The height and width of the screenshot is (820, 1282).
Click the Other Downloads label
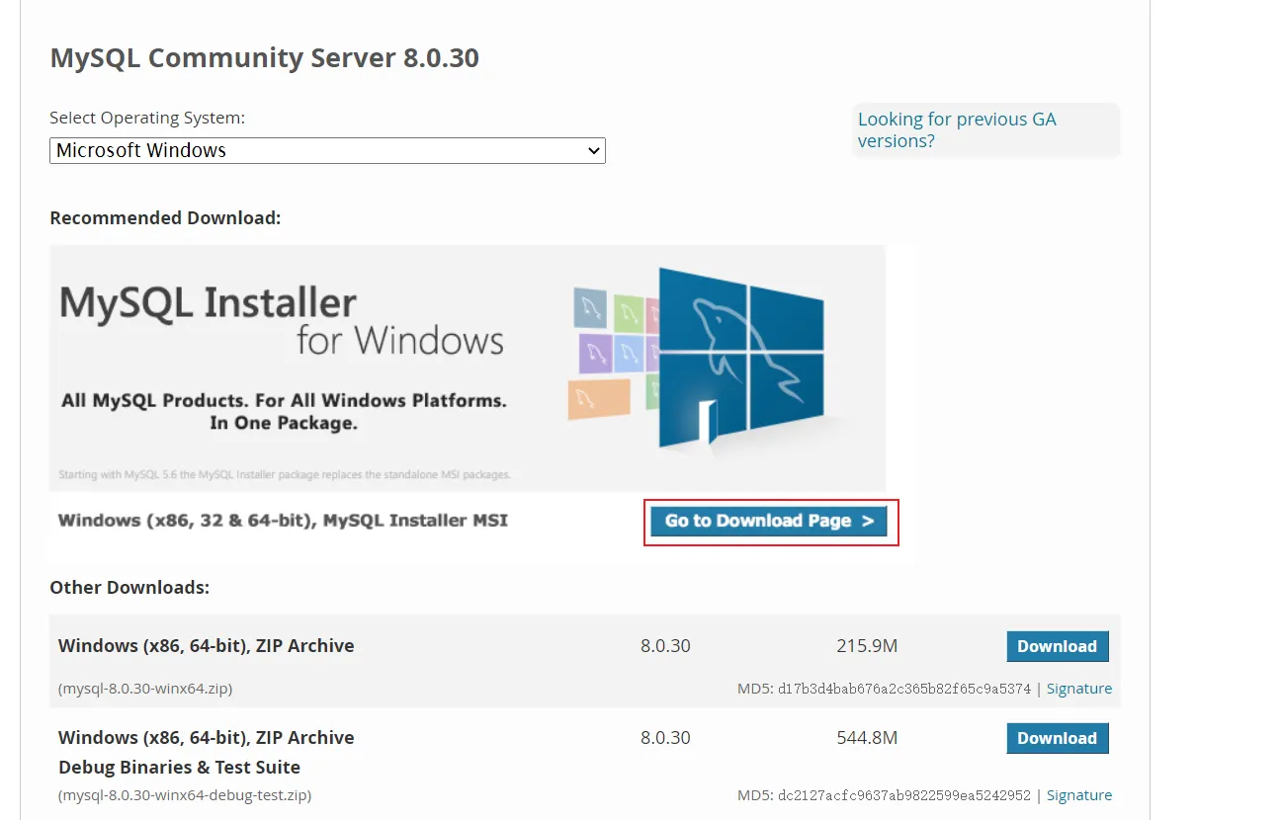click(129, 588)
